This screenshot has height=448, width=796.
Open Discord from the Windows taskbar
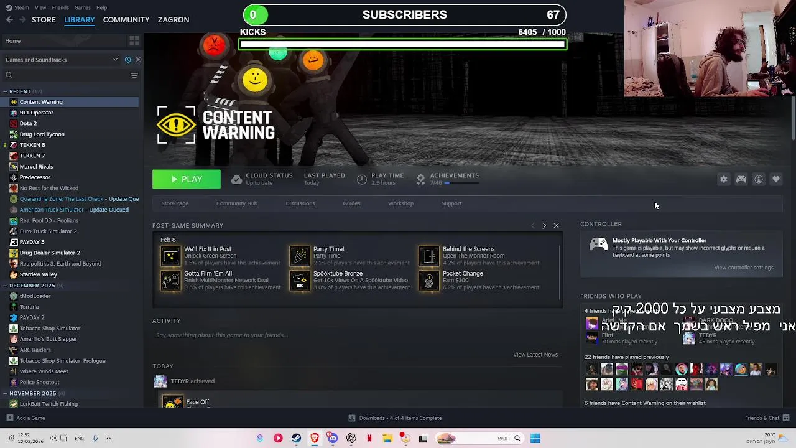click(333, 439)
